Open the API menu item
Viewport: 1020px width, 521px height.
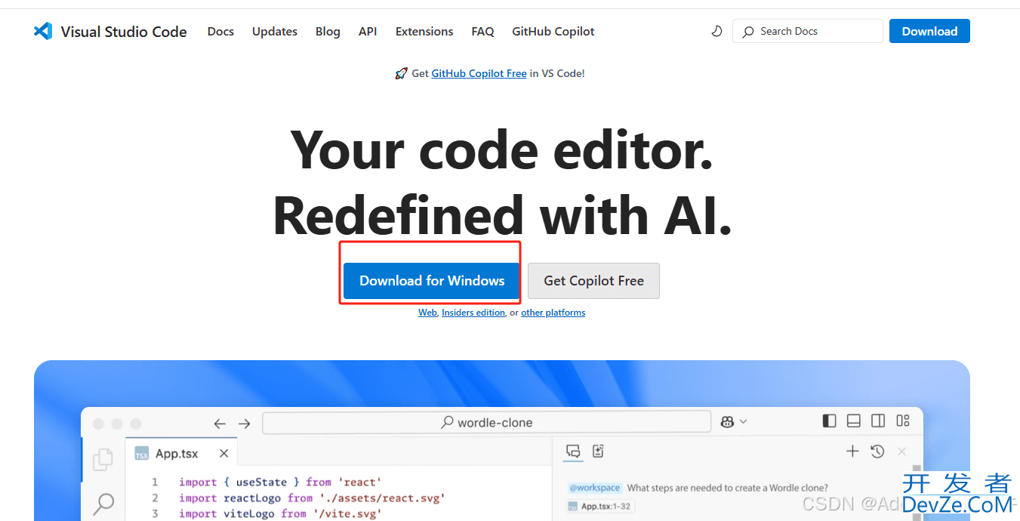point(368,31)
